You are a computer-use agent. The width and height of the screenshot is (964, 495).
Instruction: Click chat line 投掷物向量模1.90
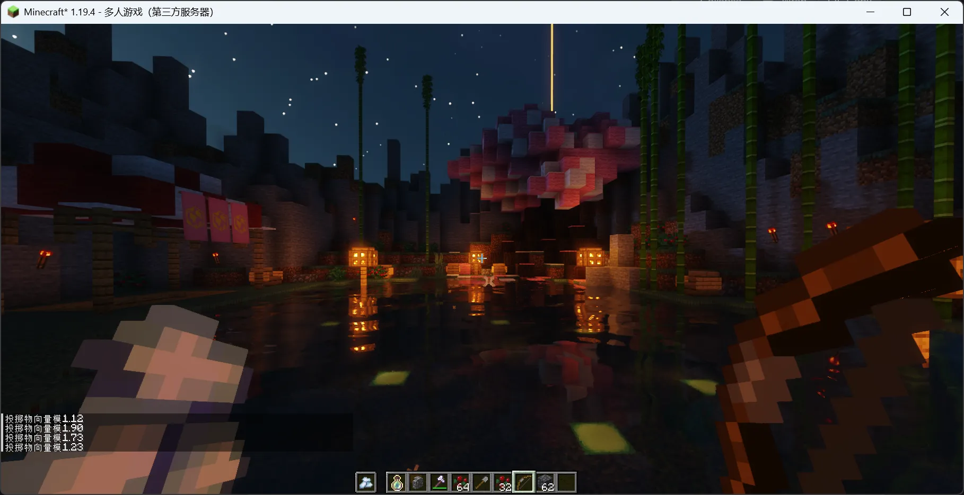pyautogui.click(x=44, y=428)
